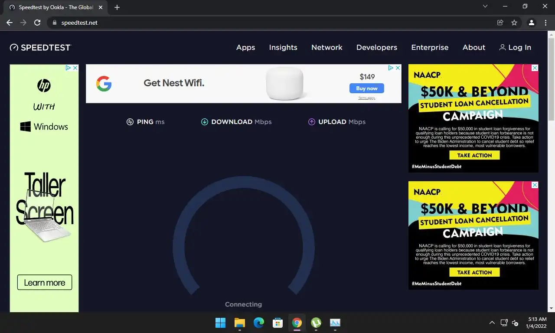Click PING ms label
This screenshot has width=555, height=333.
[150, 122]
